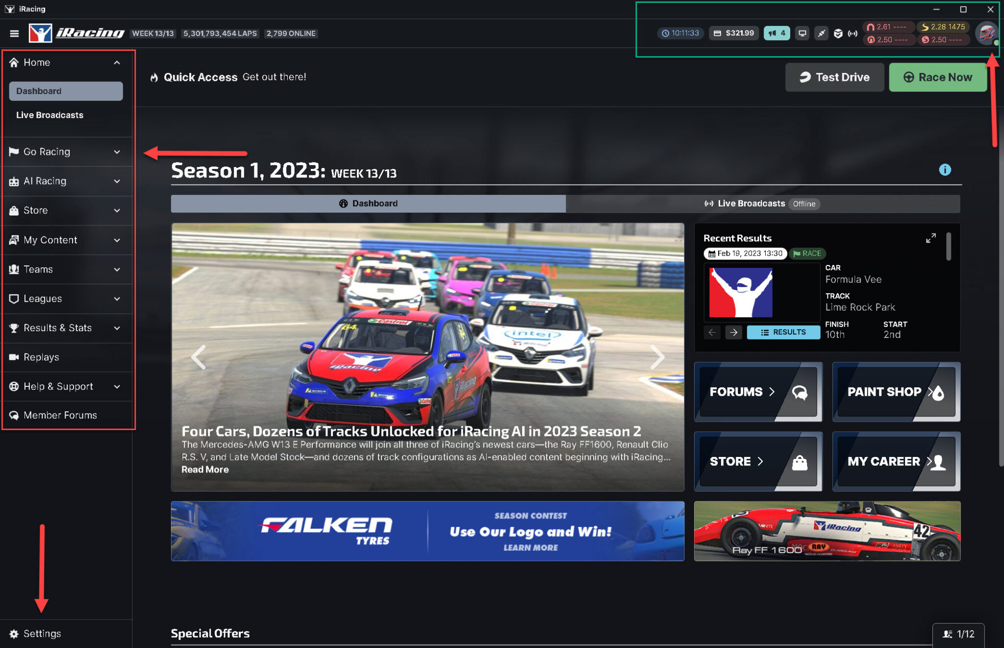
Task: Collapse the Home sidebar section
Action: coord(117,62)
